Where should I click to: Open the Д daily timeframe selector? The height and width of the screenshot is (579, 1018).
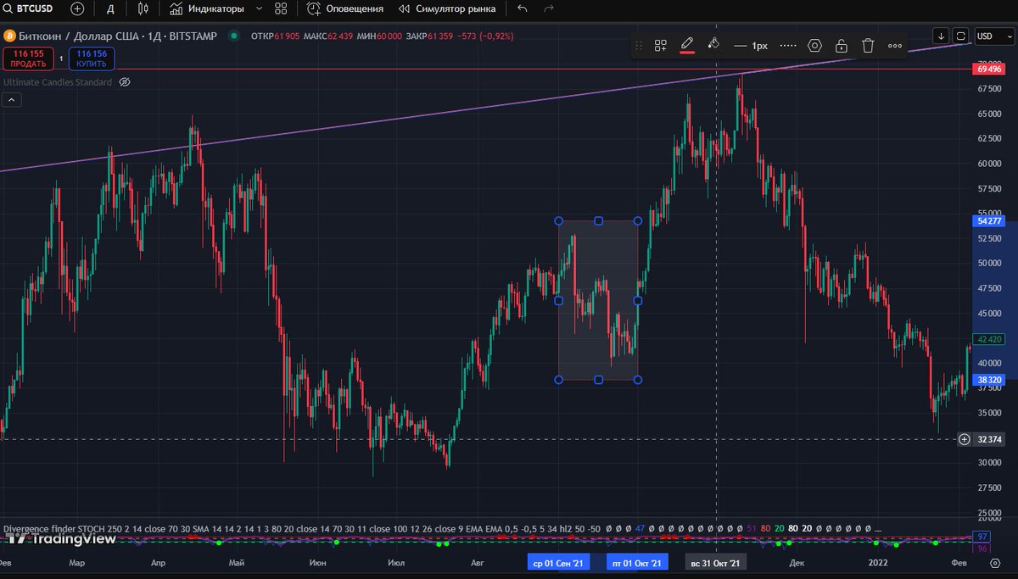coord(110,8)
